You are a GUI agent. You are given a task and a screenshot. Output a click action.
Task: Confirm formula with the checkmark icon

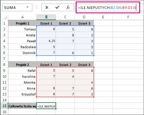tap(57, 7)
